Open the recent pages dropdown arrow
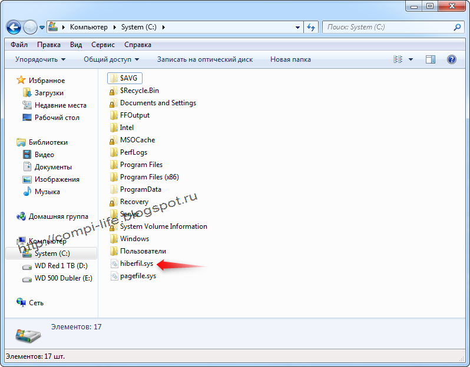The image size is (470, 367). point(42,28)
